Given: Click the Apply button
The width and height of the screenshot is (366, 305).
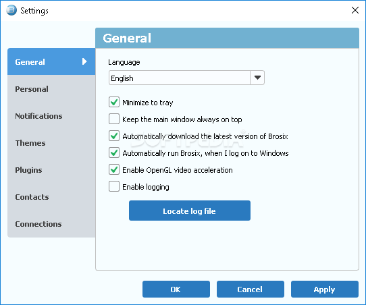Looking at the screenshot, I should pos(324,289).
